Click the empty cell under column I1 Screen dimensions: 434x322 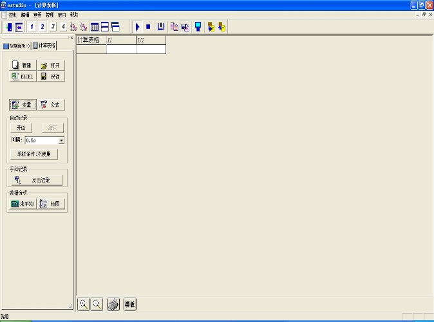click(121, 49)
